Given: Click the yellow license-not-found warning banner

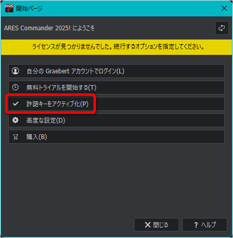Looking at the screenshot, I should [x=116, y=47].
